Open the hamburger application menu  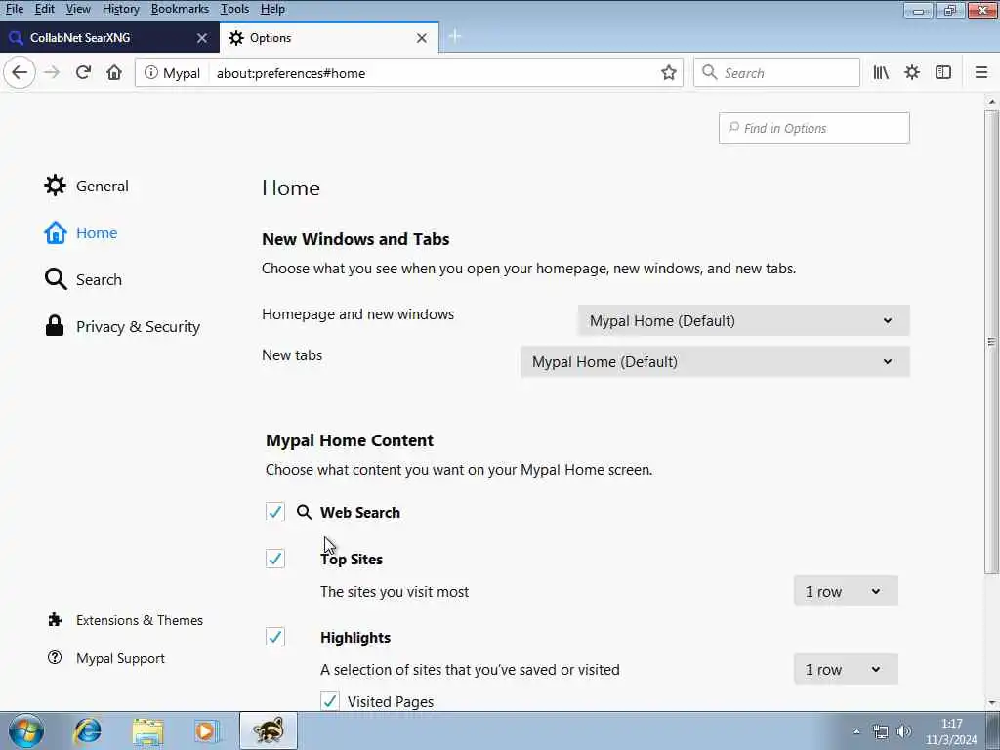pos(980,72)
